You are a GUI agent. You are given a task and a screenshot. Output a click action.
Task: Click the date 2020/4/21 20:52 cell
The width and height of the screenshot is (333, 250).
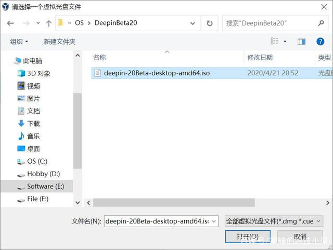[273, 73]
